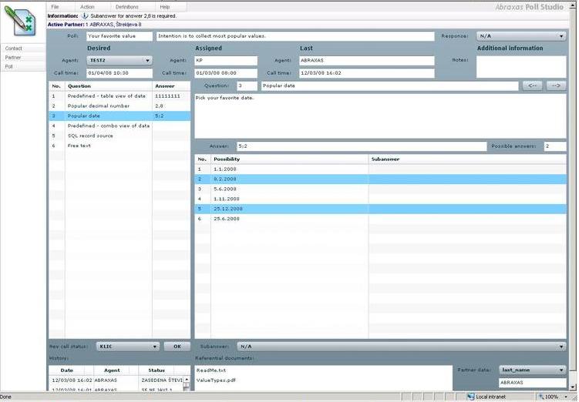This screenshot has width=579, height=402.
Task: Select question 'Predefined - table view of data'
Action: pos(120,96)
